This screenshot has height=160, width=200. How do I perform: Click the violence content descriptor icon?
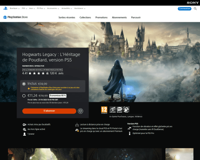126,109
